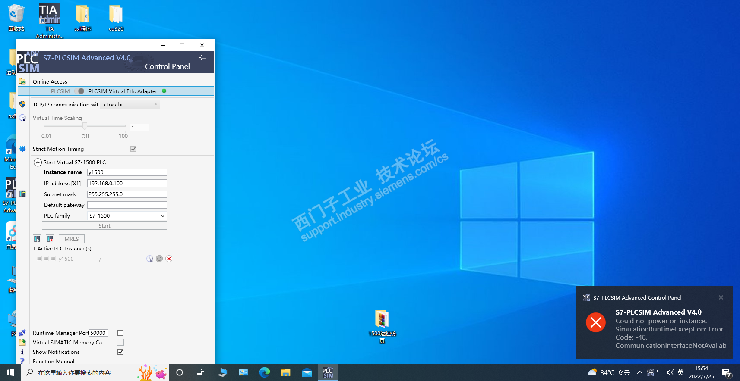Click the Instance name input field
The height and width of the screenshot is (381, 740).
[x=127, y=172]
